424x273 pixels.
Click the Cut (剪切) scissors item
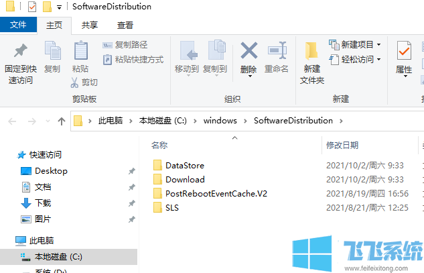point(84,82)
